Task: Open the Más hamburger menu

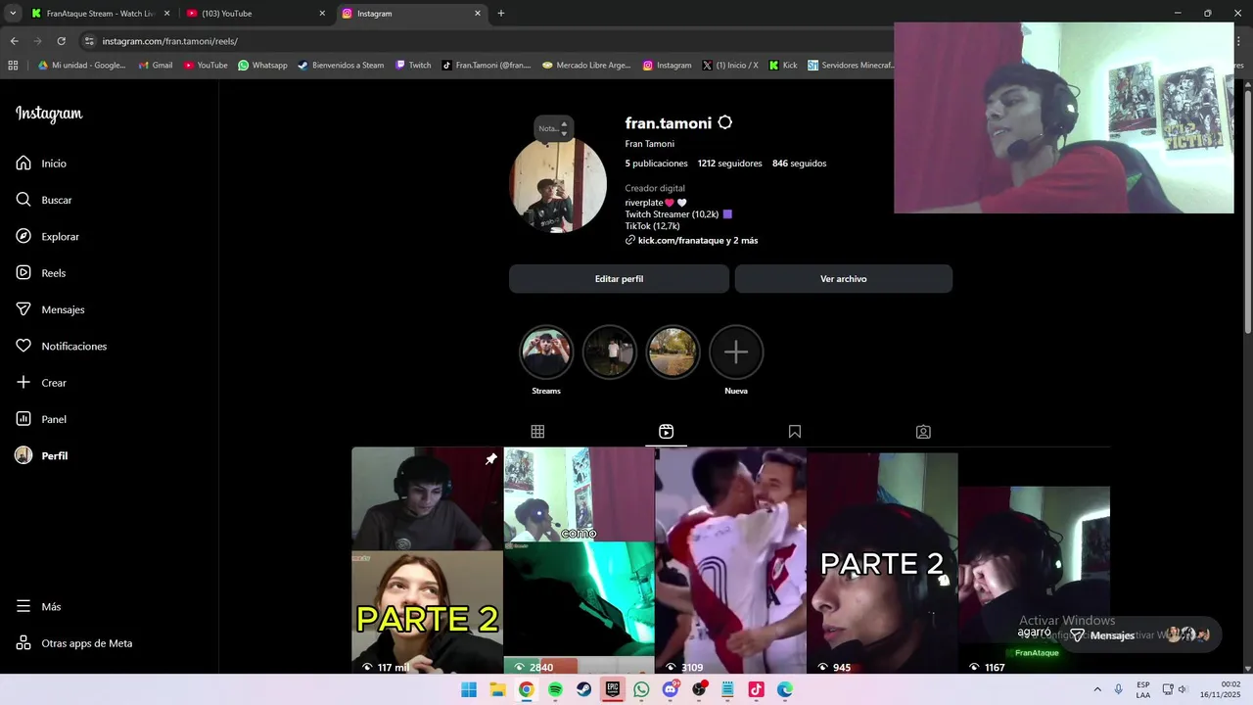Action: pos(39,607)
